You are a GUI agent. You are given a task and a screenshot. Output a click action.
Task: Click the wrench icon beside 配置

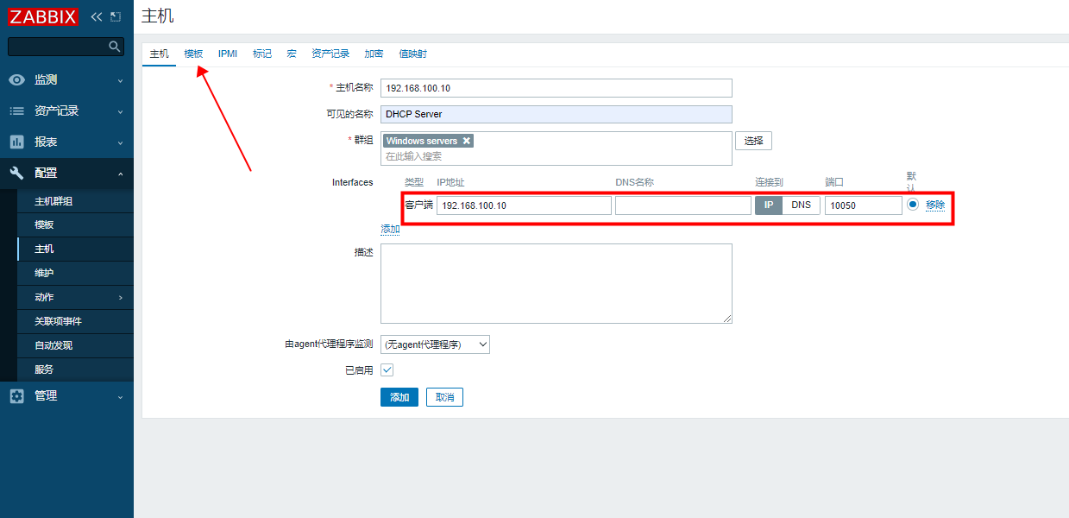coord(16,173)
